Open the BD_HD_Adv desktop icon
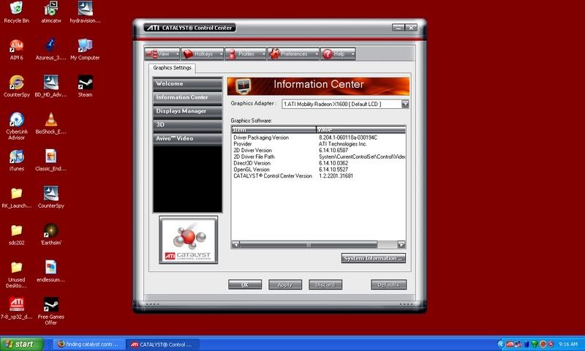The width and height of the screenshot is (585, 351). point(51,86)
